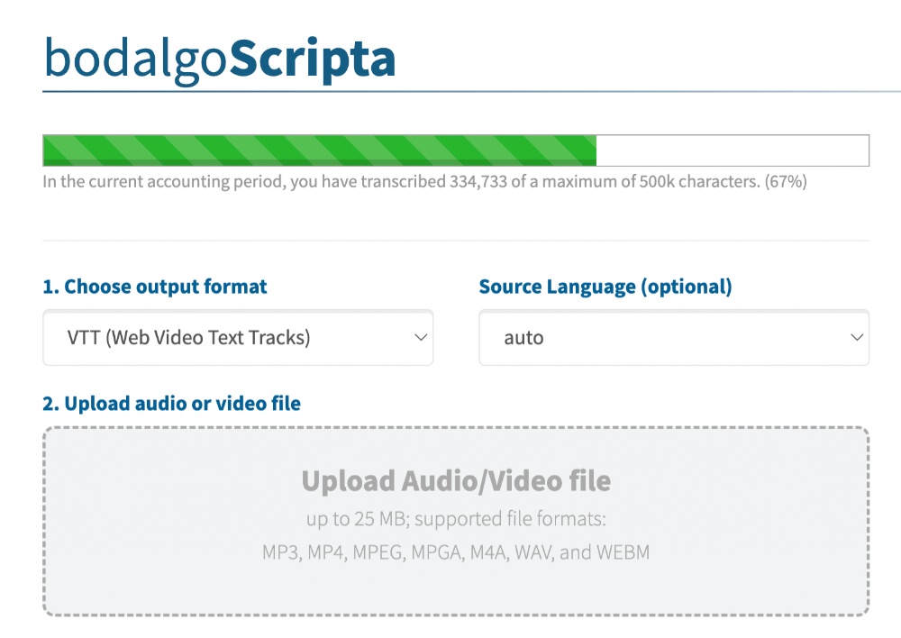Viewport: 901px width, 638px height.
Task: Click the output format chevron arrow
Action: click(420, 337)
